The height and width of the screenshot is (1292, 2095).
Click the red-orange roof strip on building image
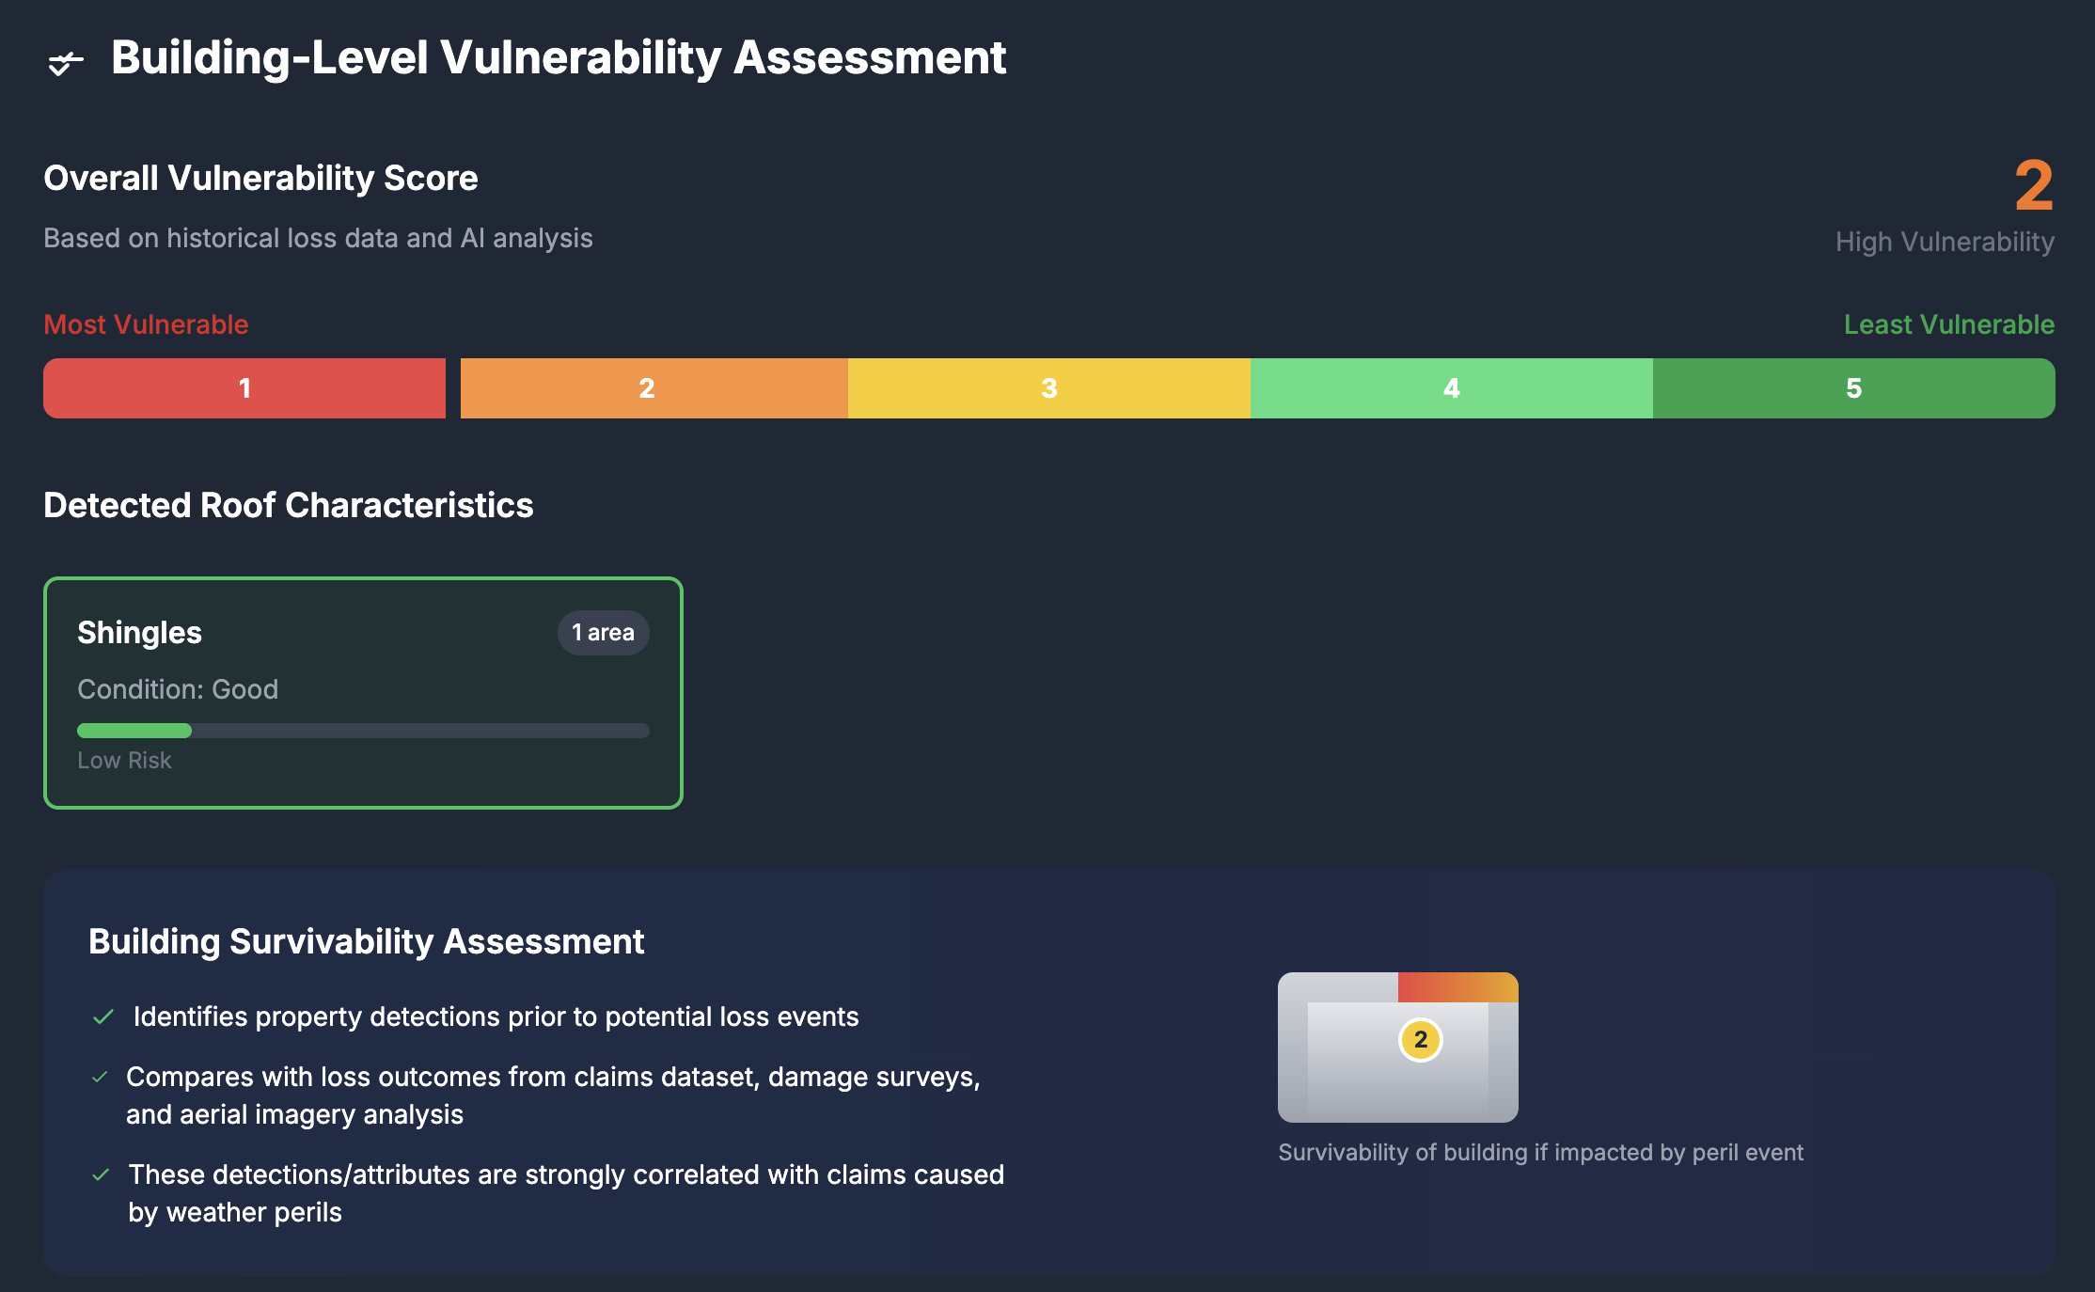1457,987
